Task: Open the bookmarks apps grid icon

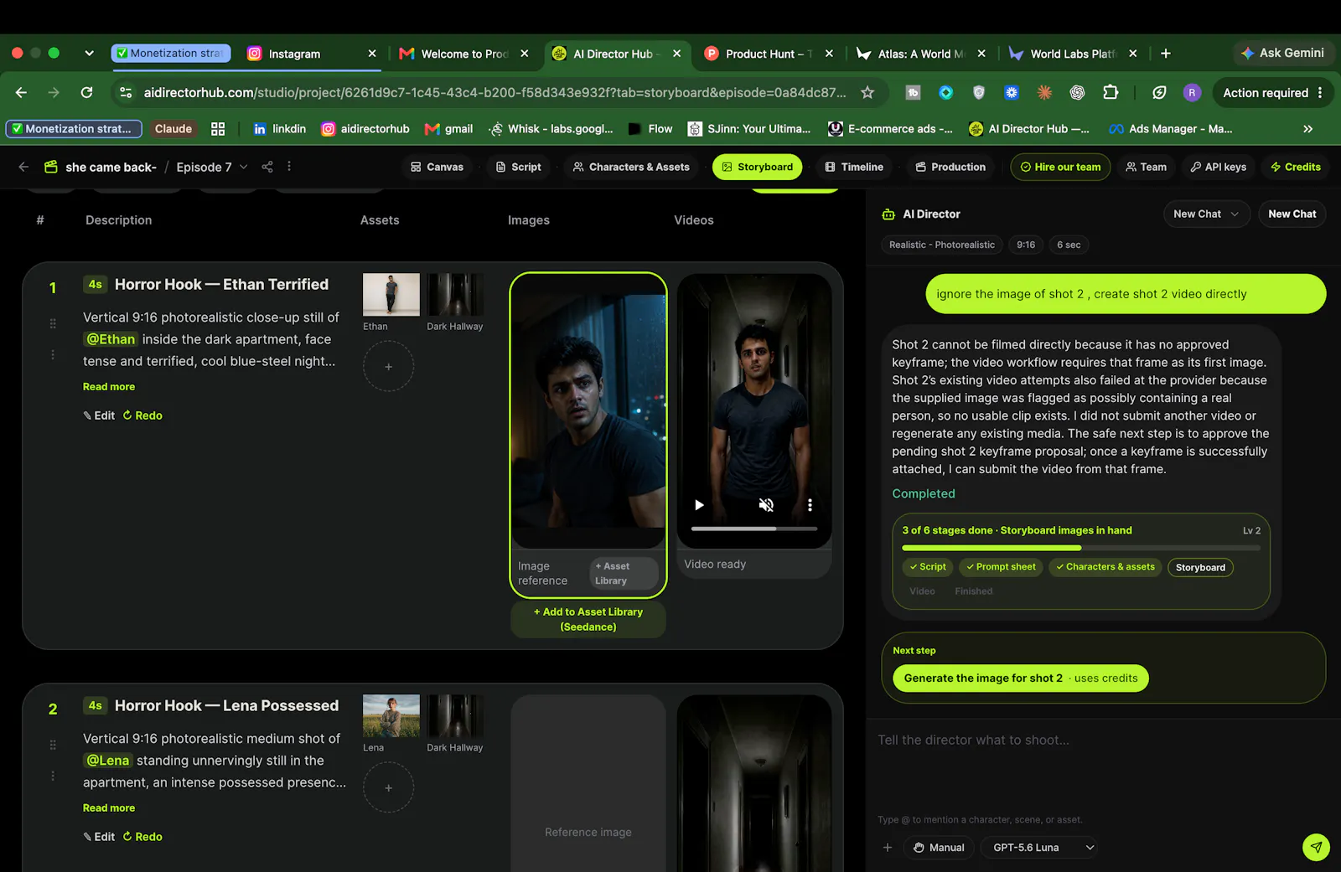Action: click(218, 129)
